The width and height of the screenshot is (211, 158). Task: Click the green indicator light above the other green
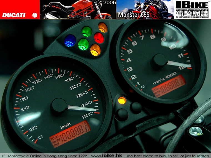click(x=87, y=32)
